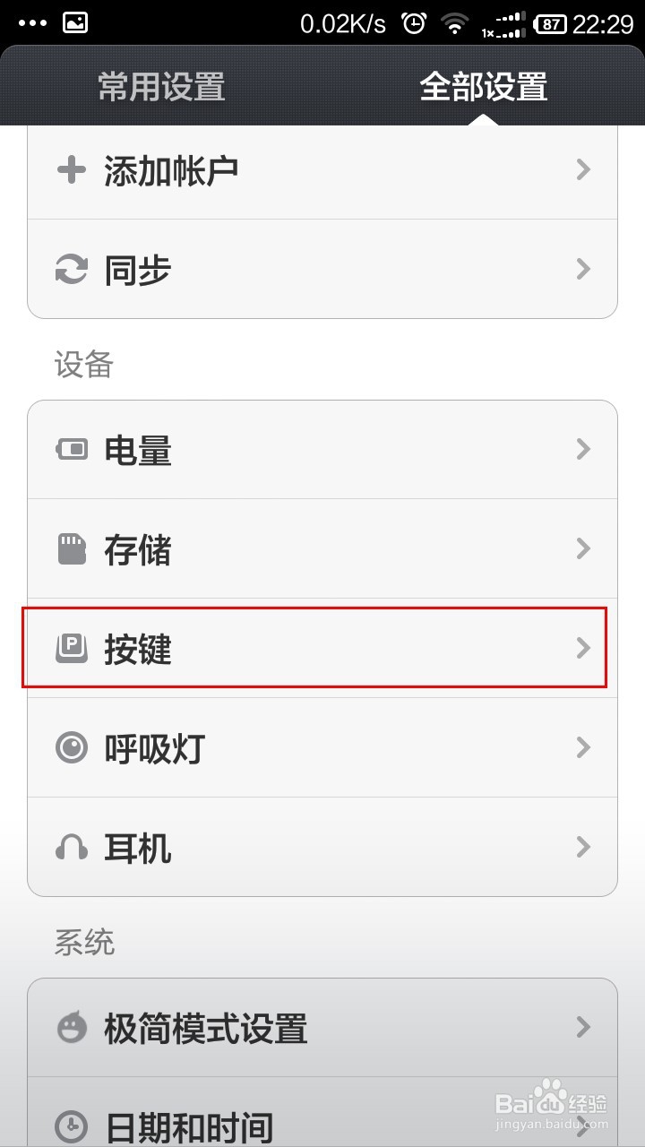Tap the alarm clock status bar icon

click(414, 23)
